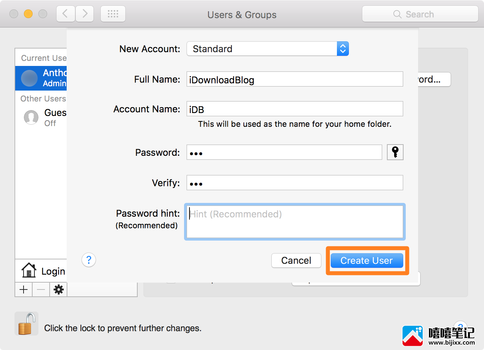The image size is (484, 350).
Task: Show all preferences grid button
Action: click(x=113, y=14)
